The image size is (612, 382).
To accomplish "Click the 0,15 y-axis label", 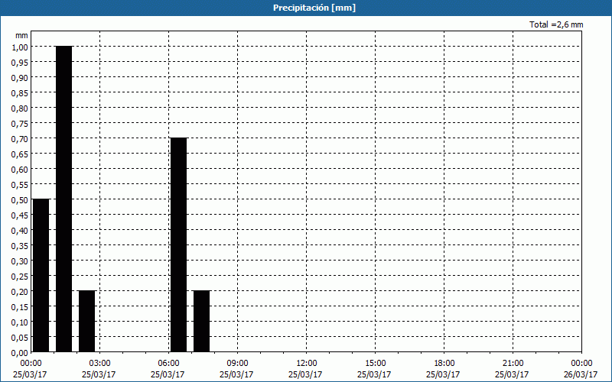I will click(x=20, y=307).
